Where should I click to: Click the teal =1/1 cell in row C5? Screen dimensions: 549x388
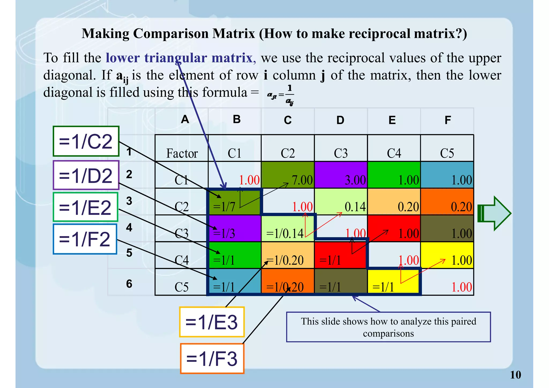coord(235,281)
